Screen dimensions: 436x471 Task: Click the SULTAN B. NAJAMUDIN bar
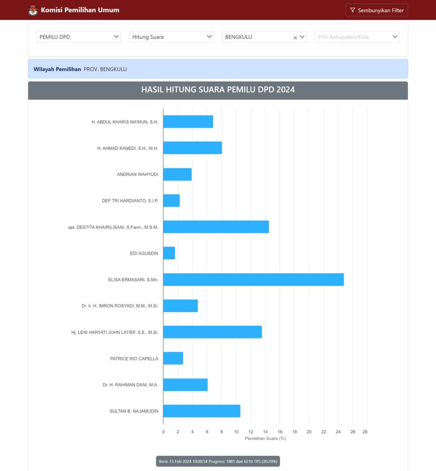(202, 411)
